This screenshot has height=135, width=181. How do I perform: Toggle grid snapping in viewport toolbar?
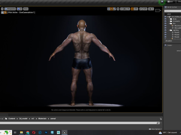(x=124, y=9)
